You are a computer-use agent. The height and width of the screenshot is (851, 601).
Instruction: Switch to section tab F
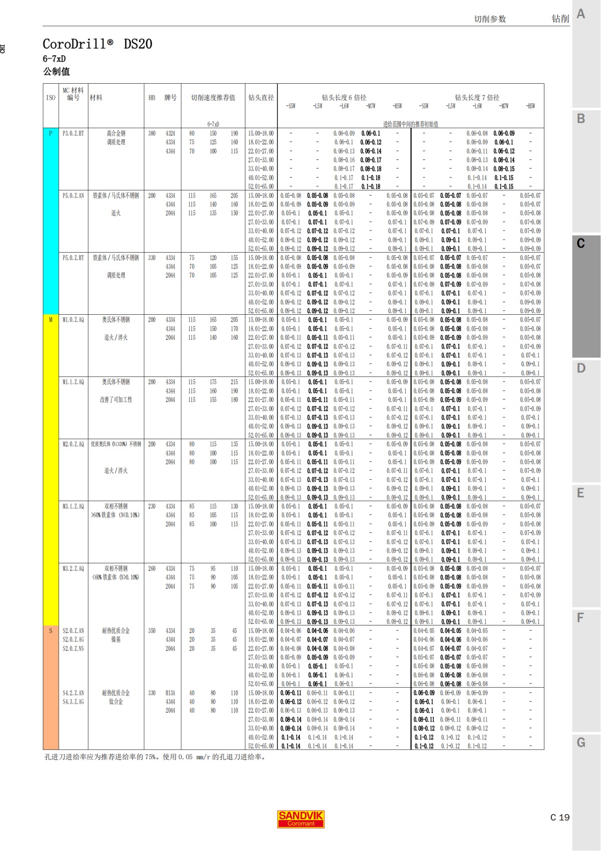(x=586, y=671)
